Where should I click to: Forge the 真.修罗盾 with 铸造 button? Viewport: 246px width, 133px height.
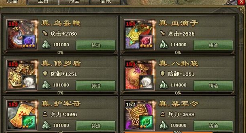(x=96, y=85)
